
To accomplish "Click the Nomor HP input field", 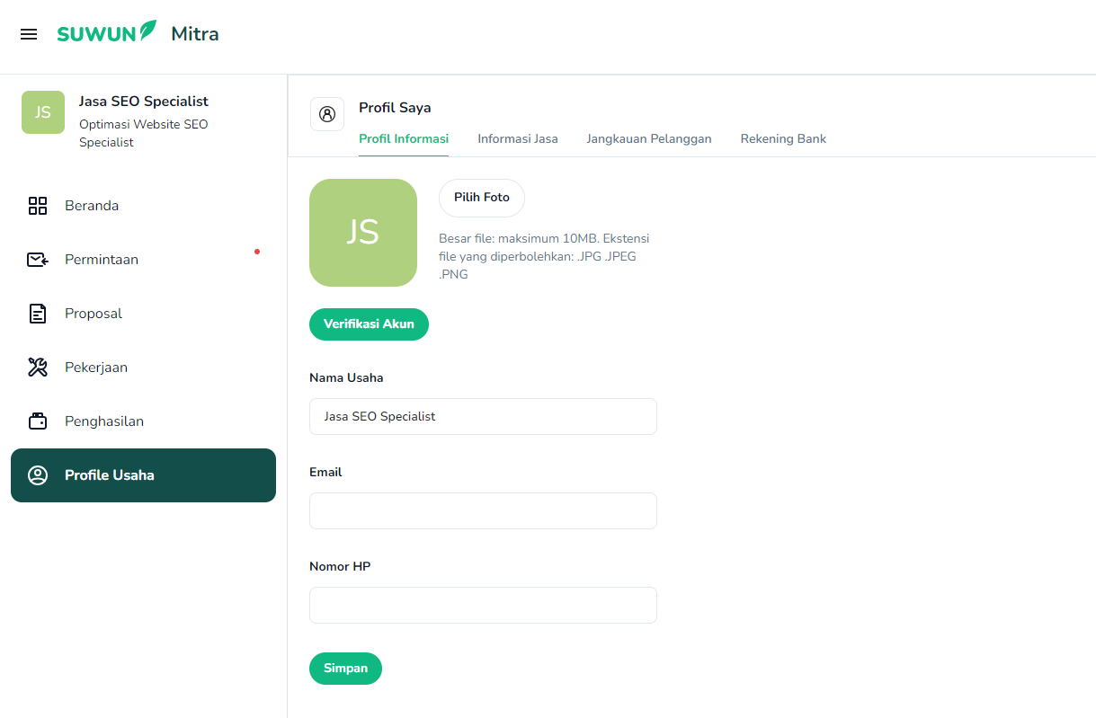I will (483, 605).
